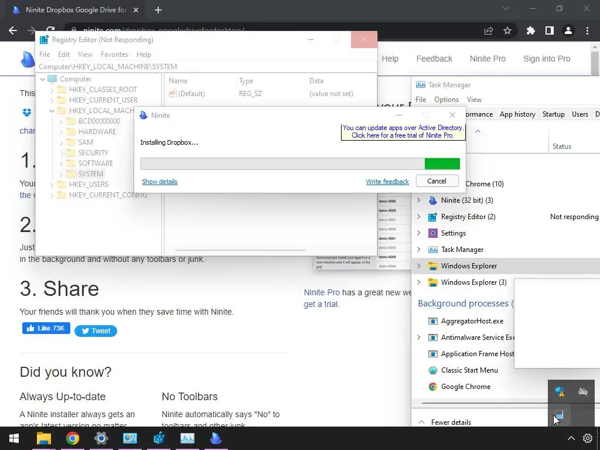This screenshot has height=450, width=600.
Task: Expand the HKEY_CURRENT_USER registry key
Action: pyautogui.click(x=52, y=100)
